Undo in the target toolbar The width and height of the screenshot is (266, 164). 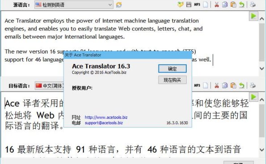241,86
